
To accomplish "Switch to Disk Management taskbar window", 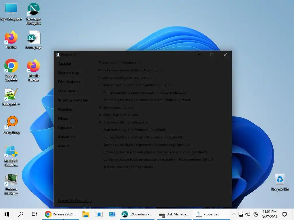I will click(174, 214).
